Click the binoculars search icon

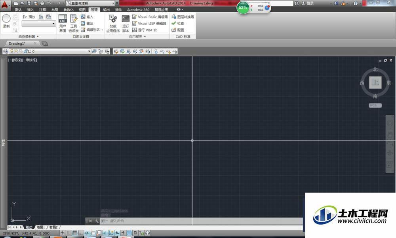click(x=297, y=3)
